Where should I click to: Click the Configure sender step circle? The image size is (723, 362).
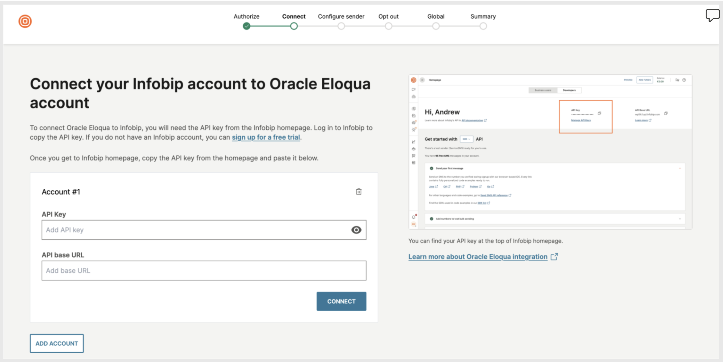tap(341, 26)
